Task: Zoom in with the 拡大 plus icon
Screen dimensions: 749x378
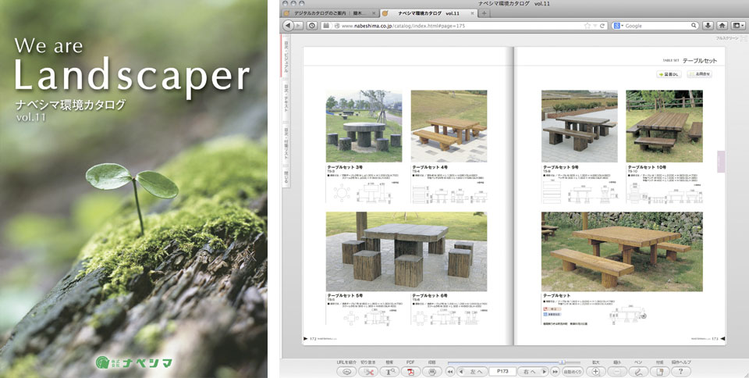Action: [x=595, y=371]
